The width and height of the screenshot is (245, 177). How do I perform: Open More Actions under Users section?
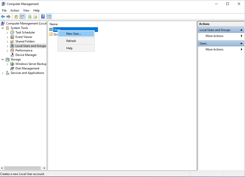(x=221, y=49)
